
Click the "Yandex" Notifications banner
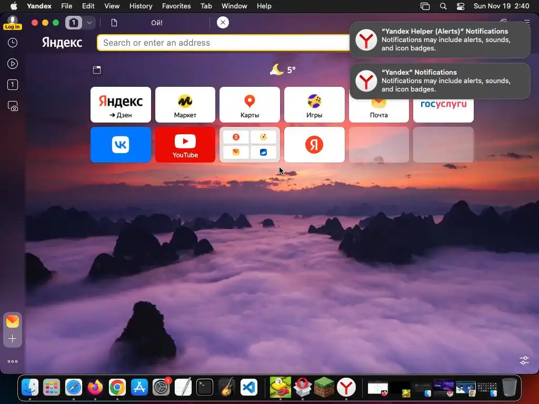coord(440,81)
